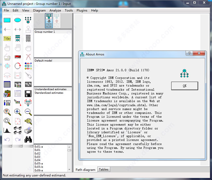Select the Touch up variable tool
Screen dimensions: 212x180
(28, 75)
